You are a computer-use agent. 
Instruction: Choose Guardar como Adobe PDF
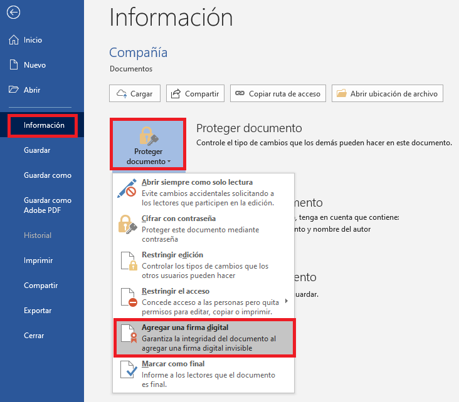[48, 205]
